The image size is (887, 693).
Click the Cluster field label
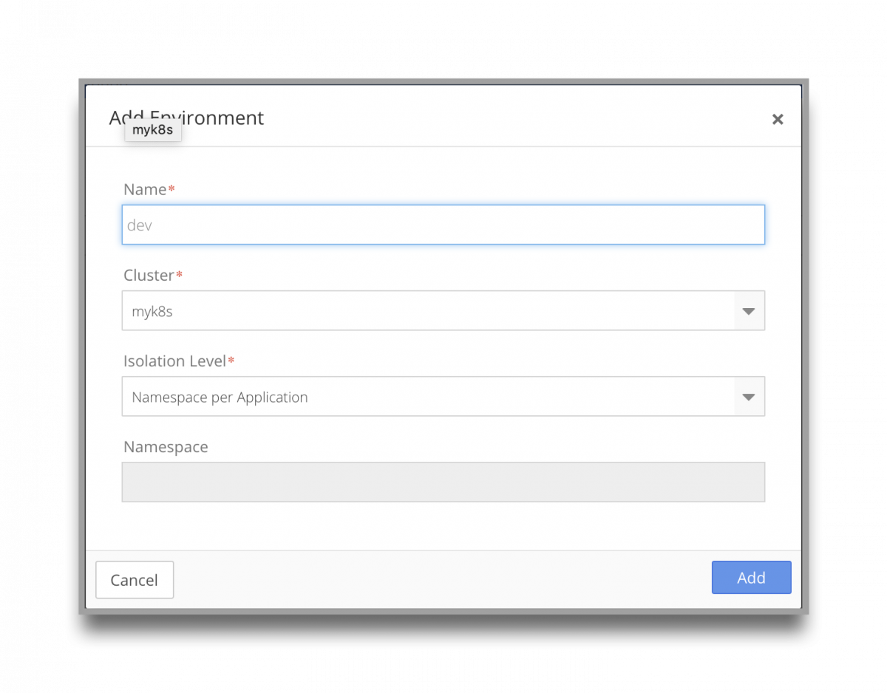[148, 275]
